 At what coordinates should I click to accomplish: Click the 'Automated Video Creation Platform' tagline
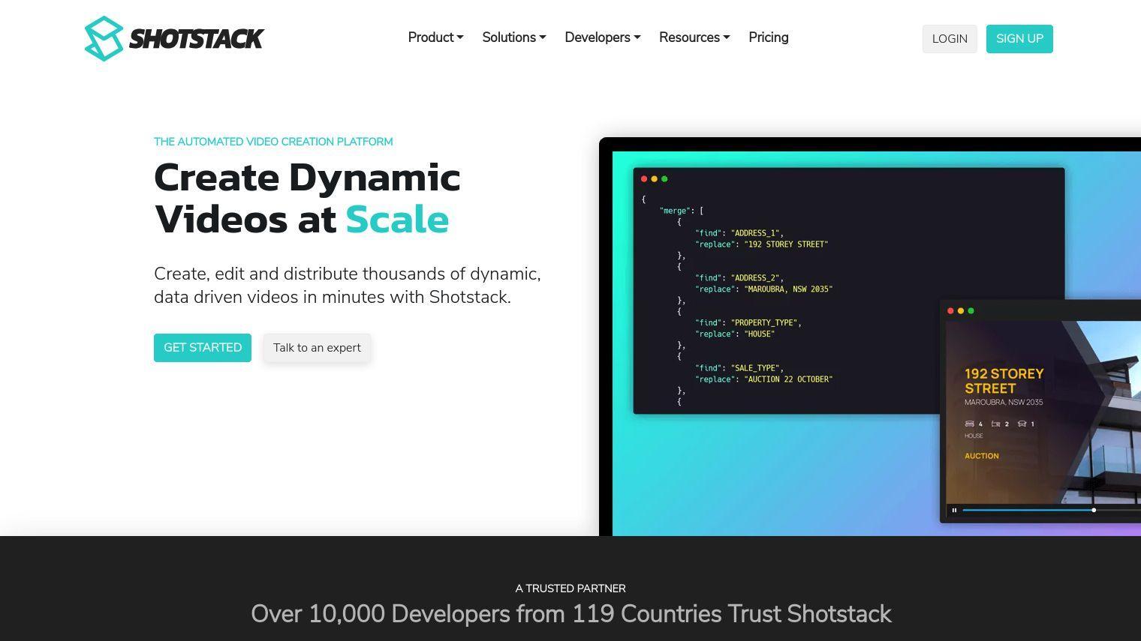point(273,142)
